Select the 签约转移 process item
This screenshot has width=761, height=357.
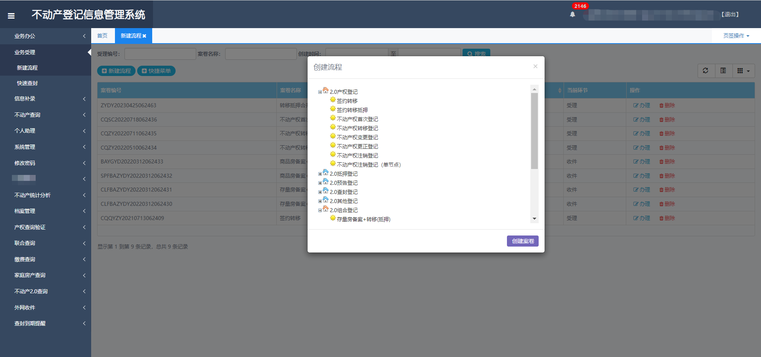tap(347, 101)
